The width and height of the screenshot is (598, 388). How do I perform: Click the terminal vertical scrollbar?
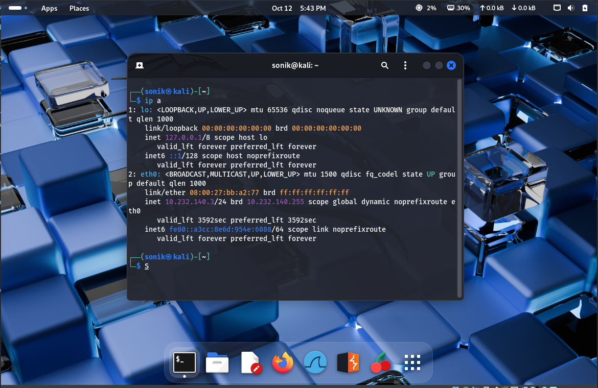coord(459,188)
